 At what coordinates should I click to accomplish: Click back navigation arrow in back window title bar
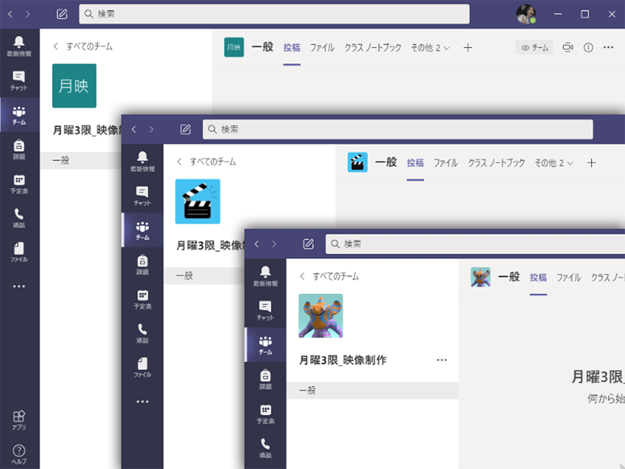(x=10, y=15)
